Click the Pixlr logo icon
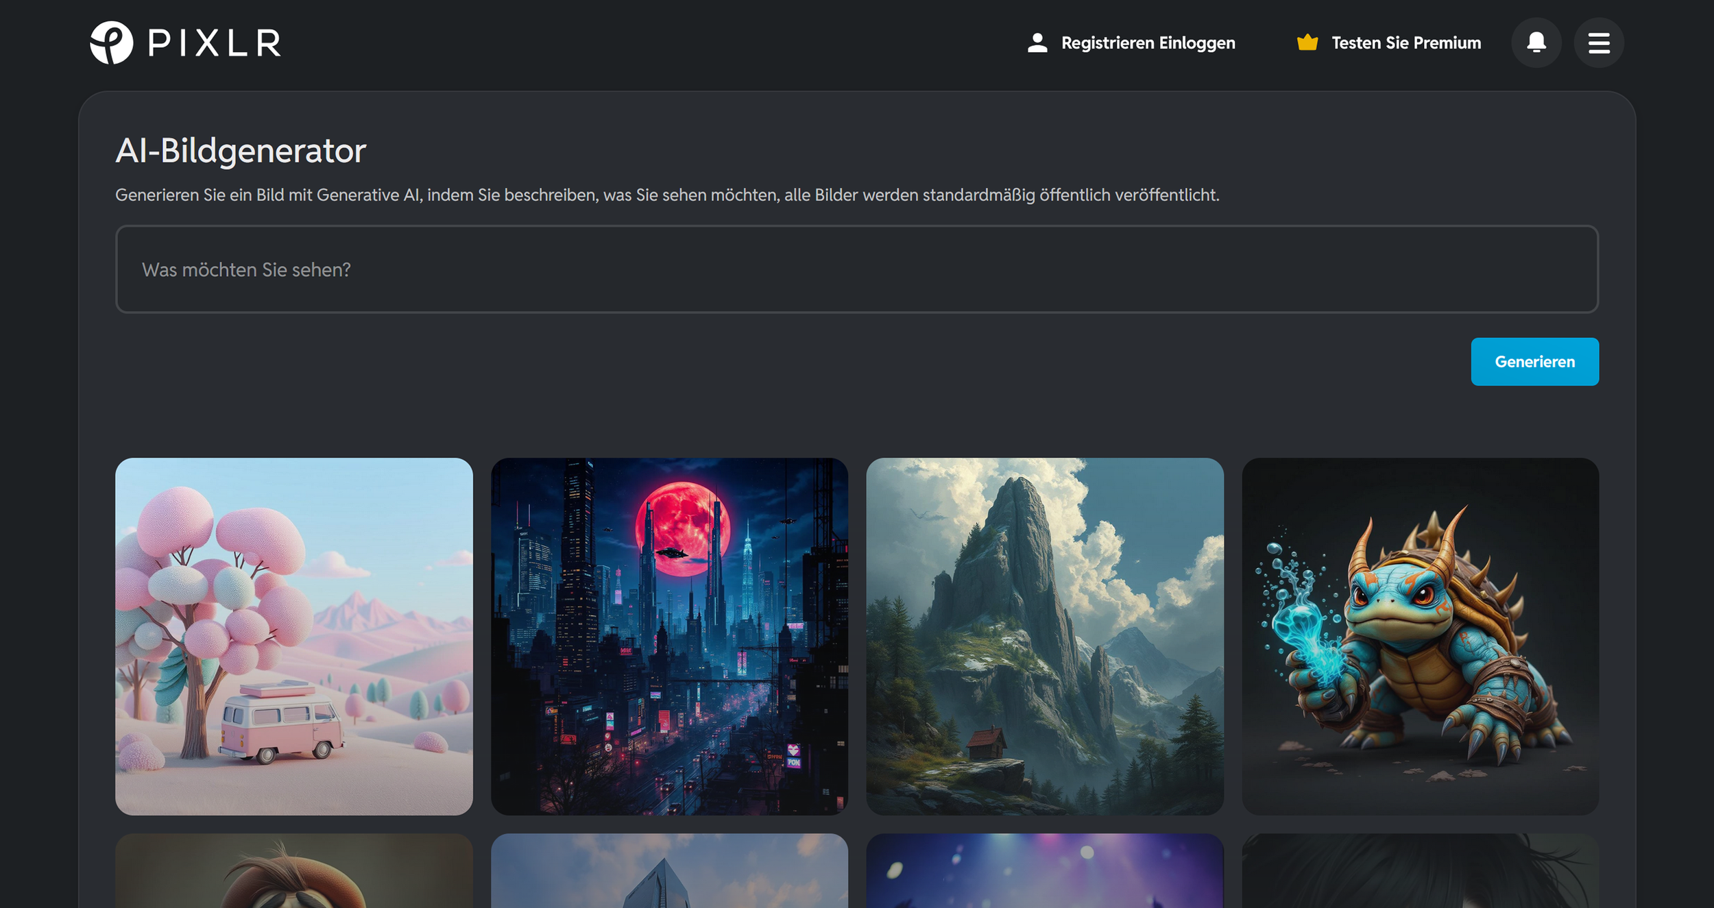The width and height of the screenshot is (1714, 908). click(x=112, y=42)
